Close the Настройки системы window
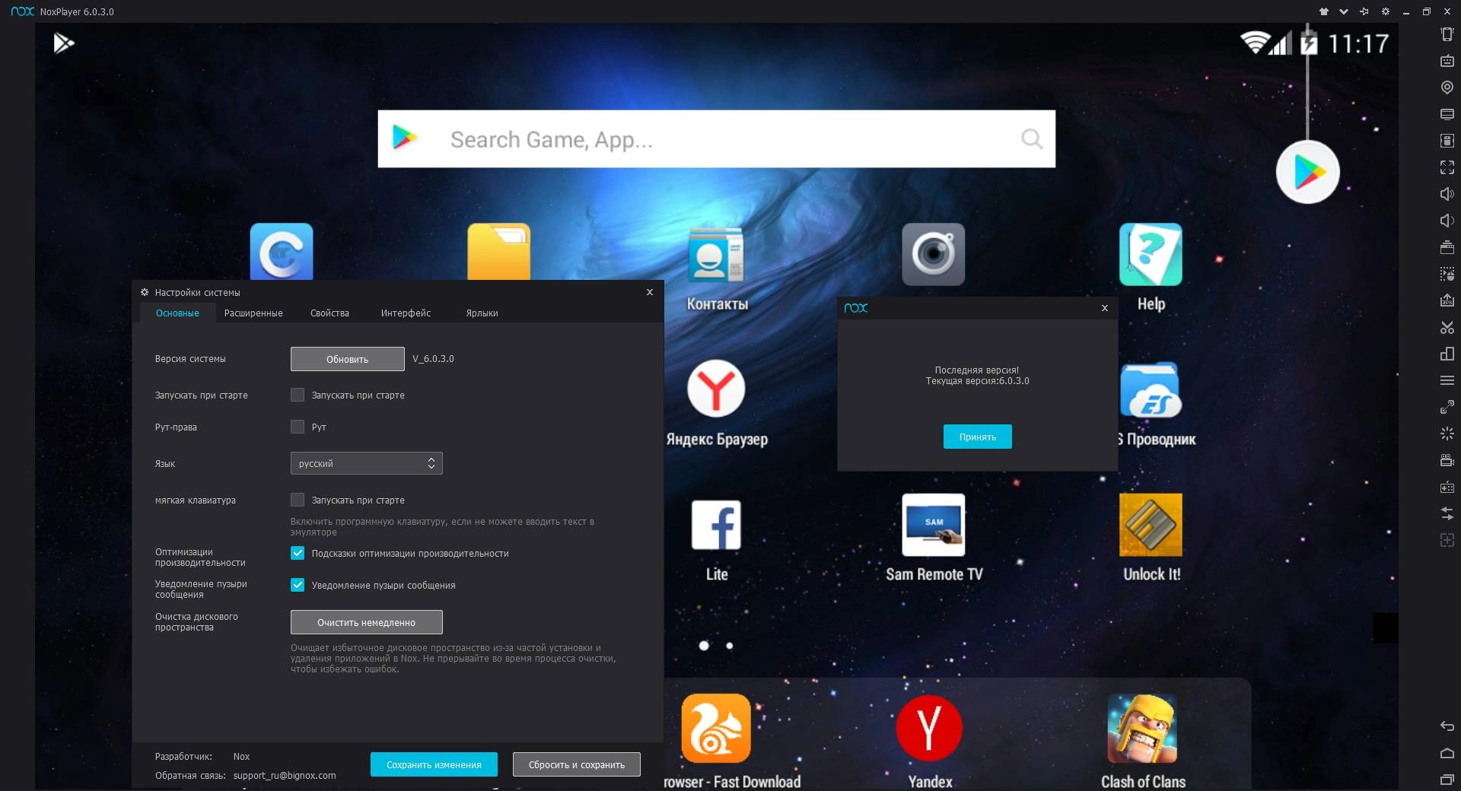 [x=649, y=292]
